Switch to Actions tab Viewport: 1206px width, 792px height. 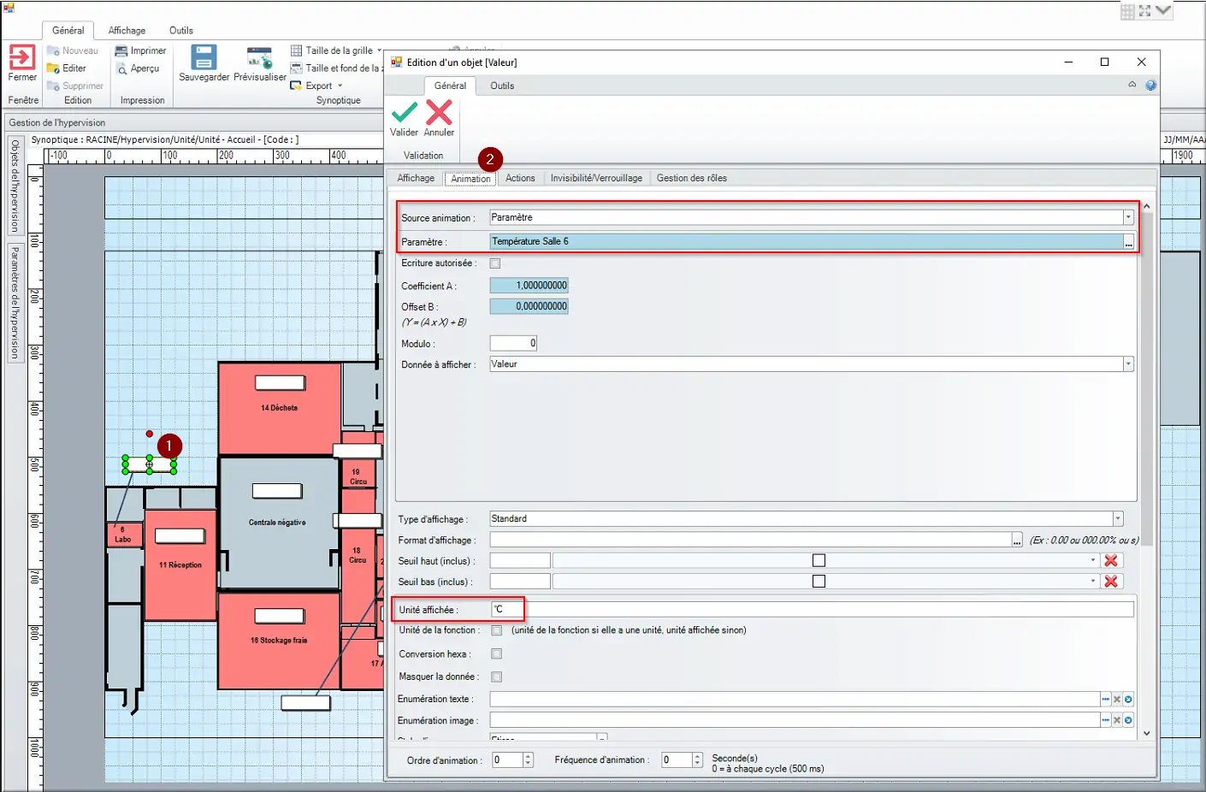[520, 178]
